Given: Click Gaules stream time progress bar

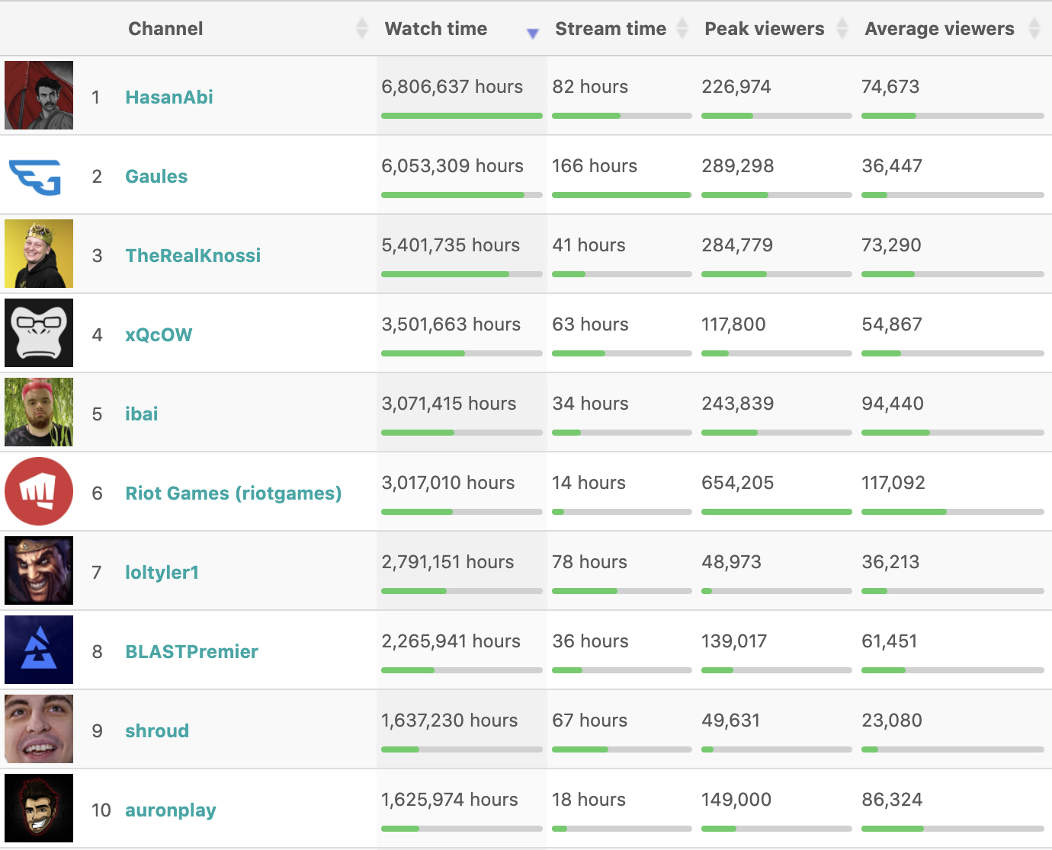Looking at the screenshot, I should click(x=622, y=195).
